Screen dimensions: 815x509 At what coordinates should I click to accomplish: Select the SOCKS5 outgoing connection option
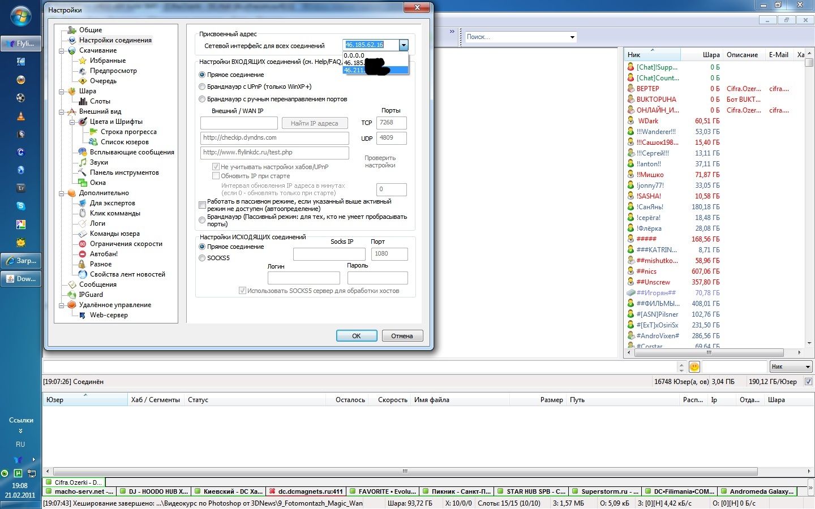(202, 258)
